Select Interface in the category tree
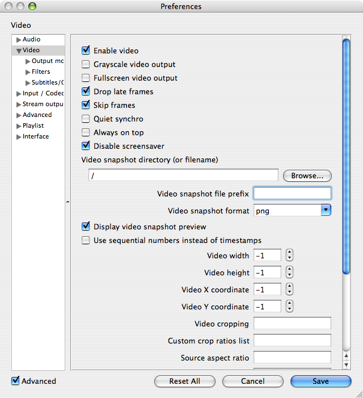 tap(36, 136)
